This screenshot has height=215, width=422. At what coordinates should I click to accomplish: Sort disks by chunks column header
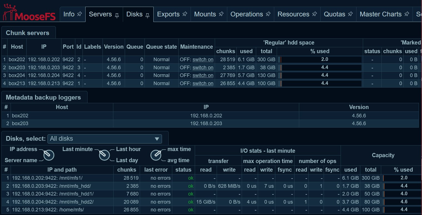(127, 170)
